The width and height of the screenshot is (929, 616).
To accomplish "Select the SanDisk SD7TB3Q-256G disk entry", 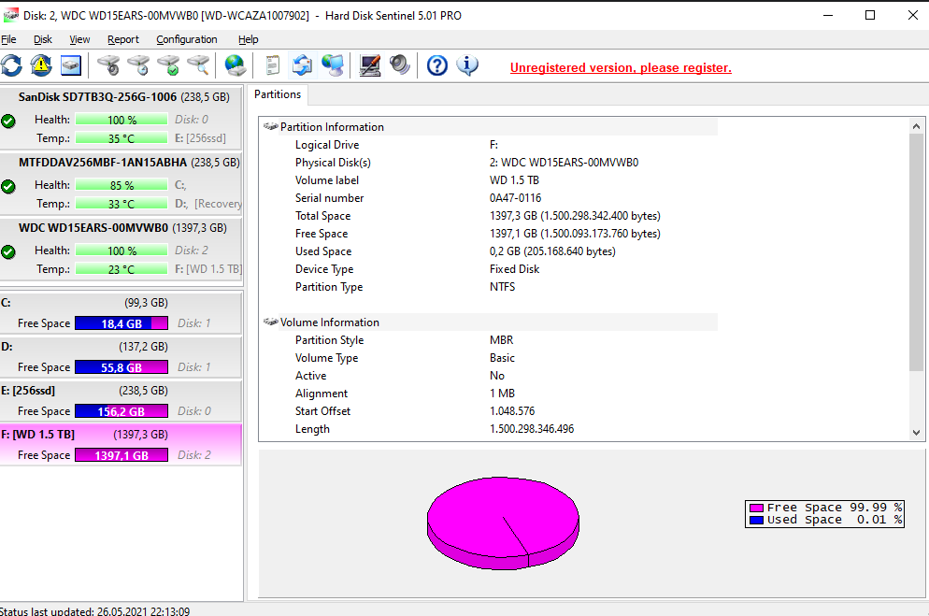I will pos(121,97).
